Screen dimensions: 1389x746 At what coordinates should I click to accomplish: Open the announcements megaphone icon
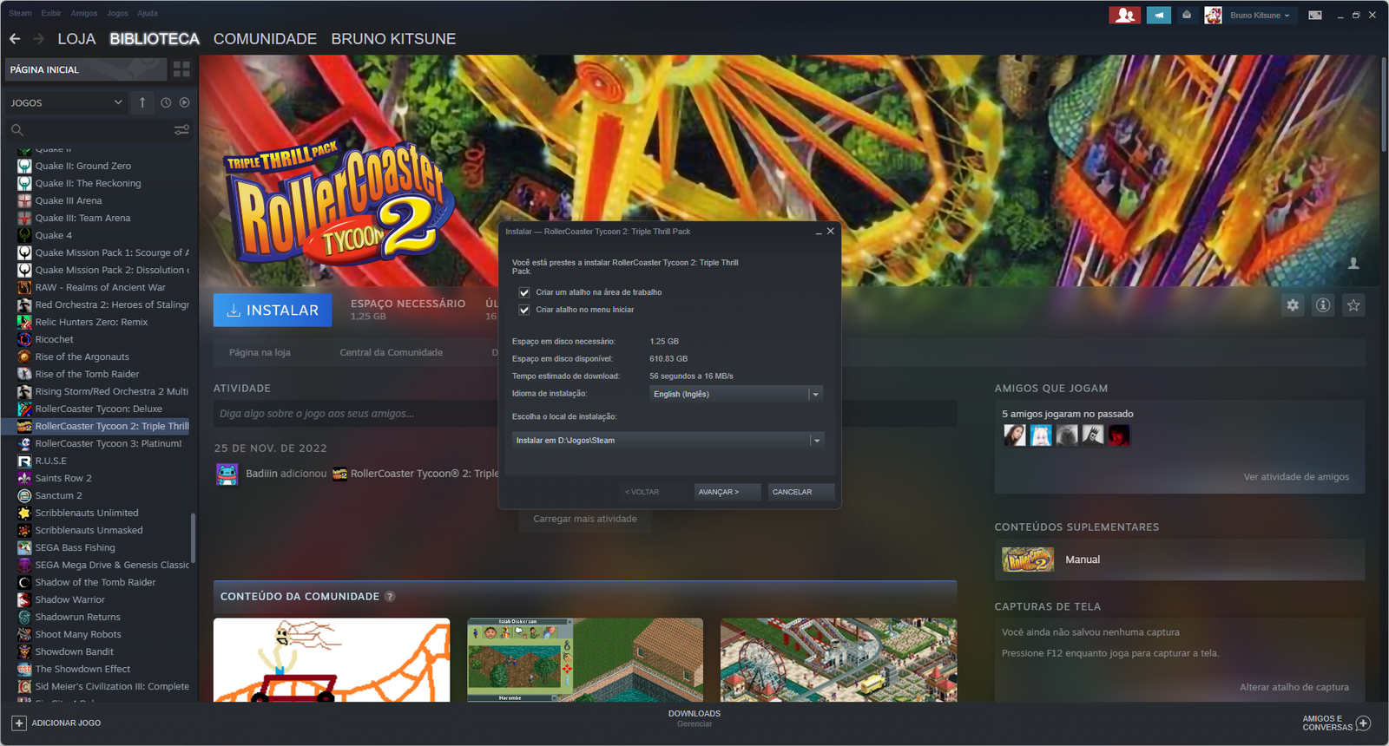(x=1159, y=15)
